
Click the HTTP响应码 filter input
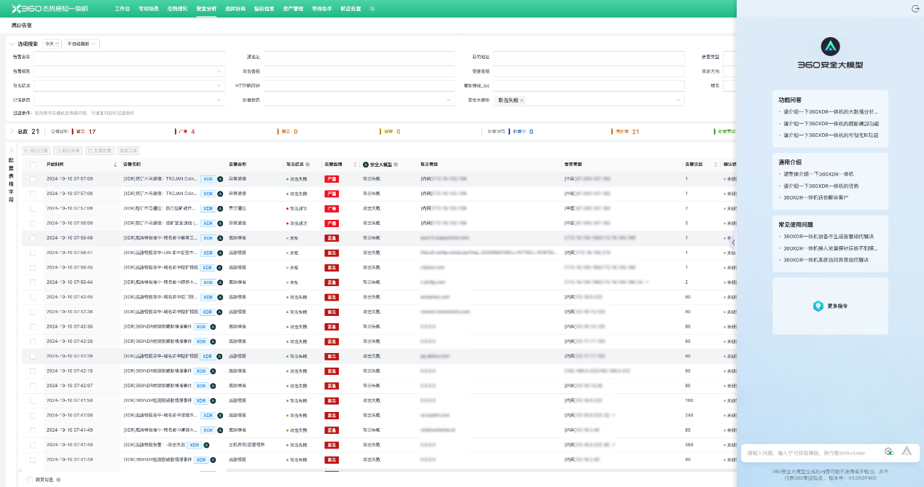(359, 86)
